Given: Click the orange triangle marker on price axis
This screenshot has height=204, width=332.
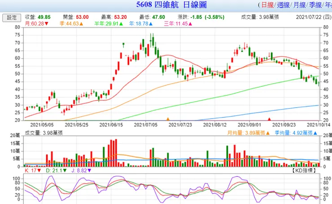Looking at the screenshot, I should coord(168,119).
